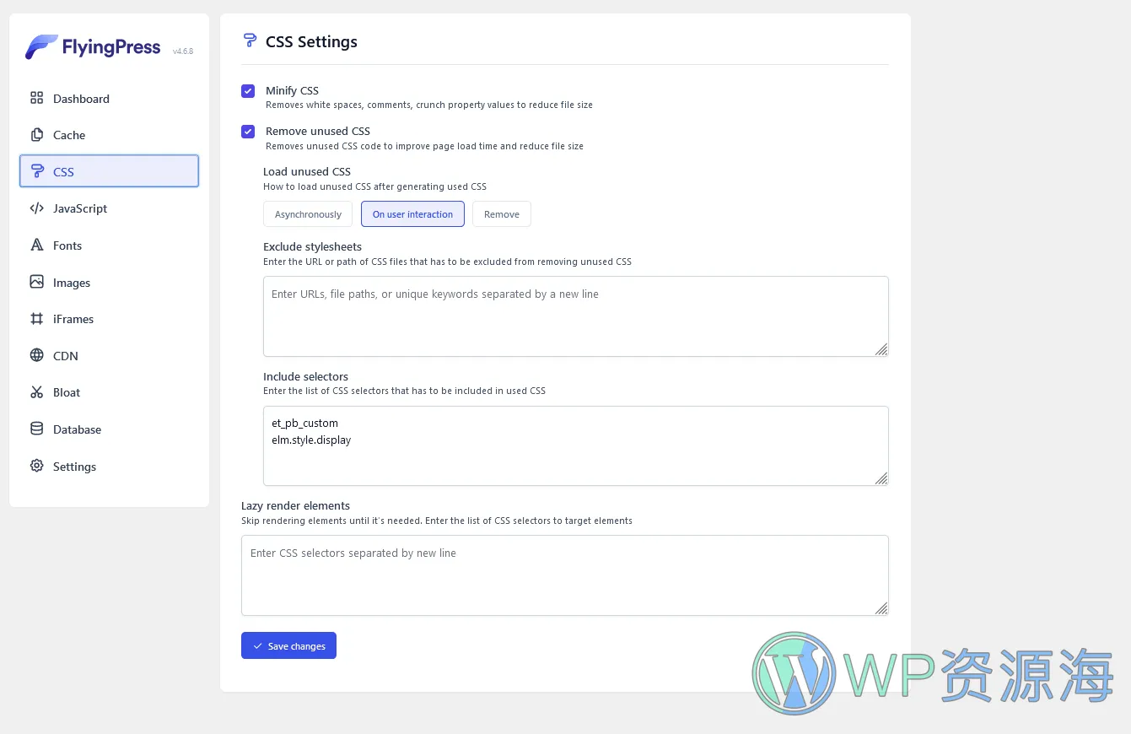The width and height of the screenshot is (1131, 734).
Task: Switch to the CSS menu item
Action: (x=109, y=171)
